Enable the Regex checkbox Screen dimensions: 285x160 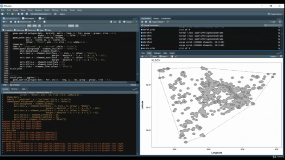[38, 30]
